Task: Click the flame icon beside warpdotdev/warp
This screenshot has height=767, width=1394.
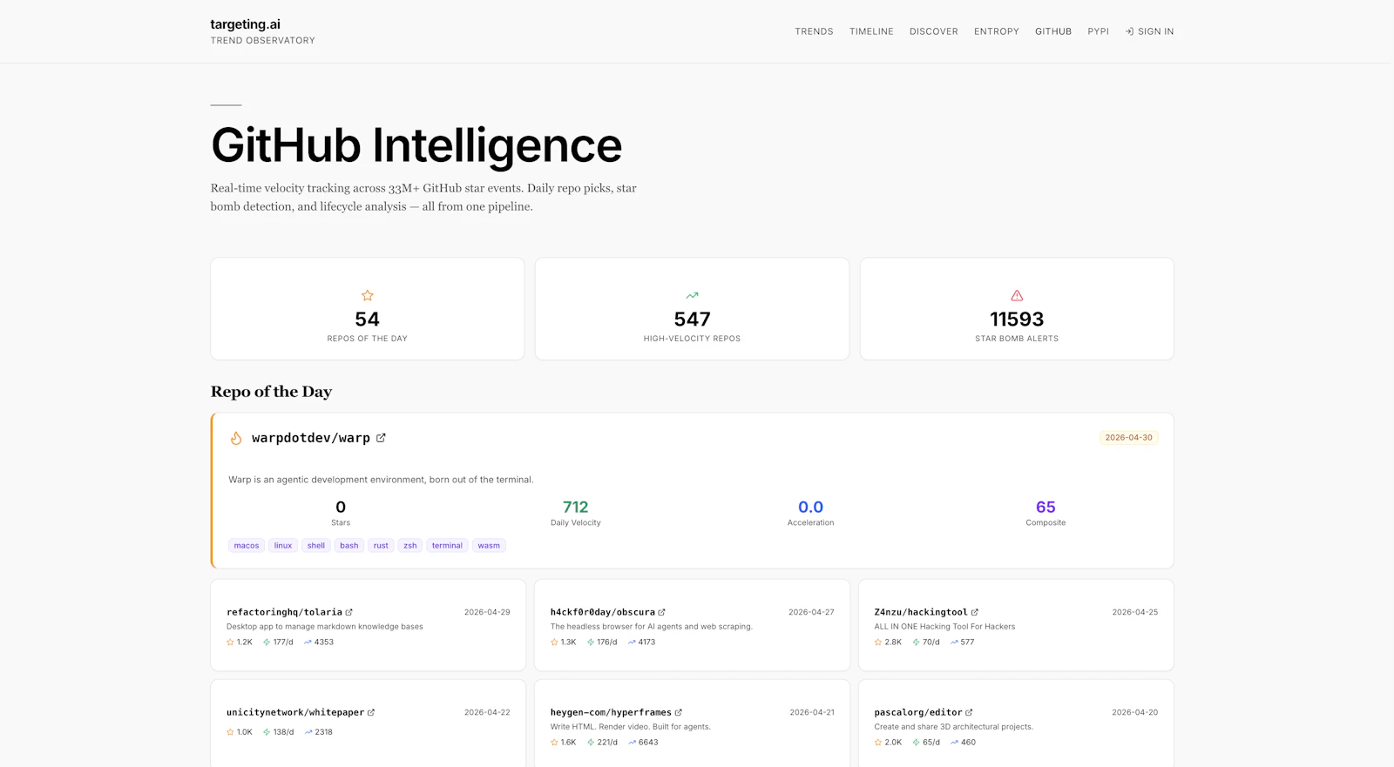Action: [236, 438]
